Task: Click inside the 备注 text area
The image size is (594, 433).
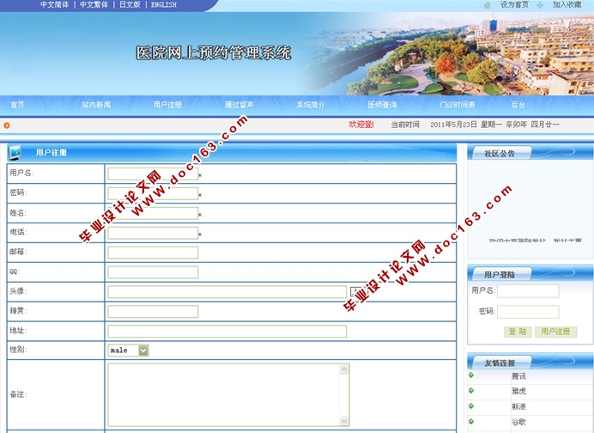Action: pyautogui.click(x=224, y=395)
